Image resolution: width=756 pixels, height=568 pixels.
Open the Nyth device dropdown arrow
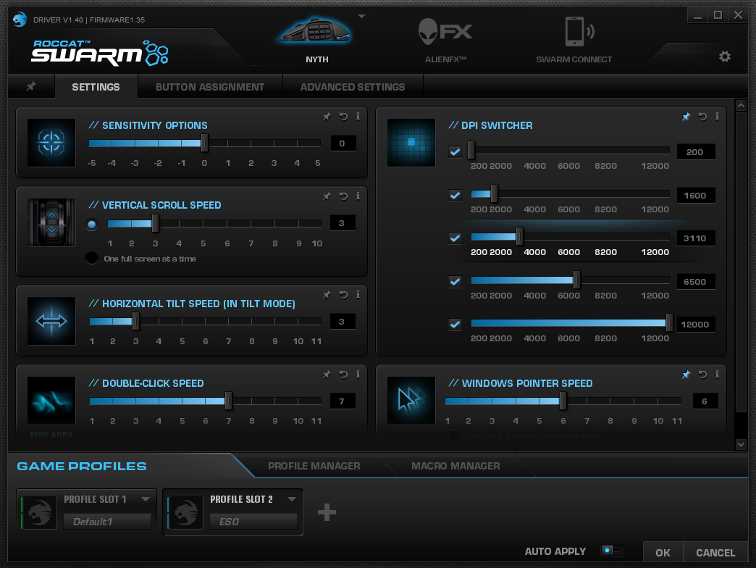(x=361, y=17)
